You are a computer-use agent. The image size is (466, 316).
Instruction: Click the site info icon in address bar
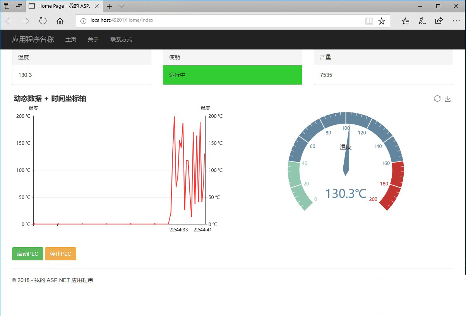83,20
